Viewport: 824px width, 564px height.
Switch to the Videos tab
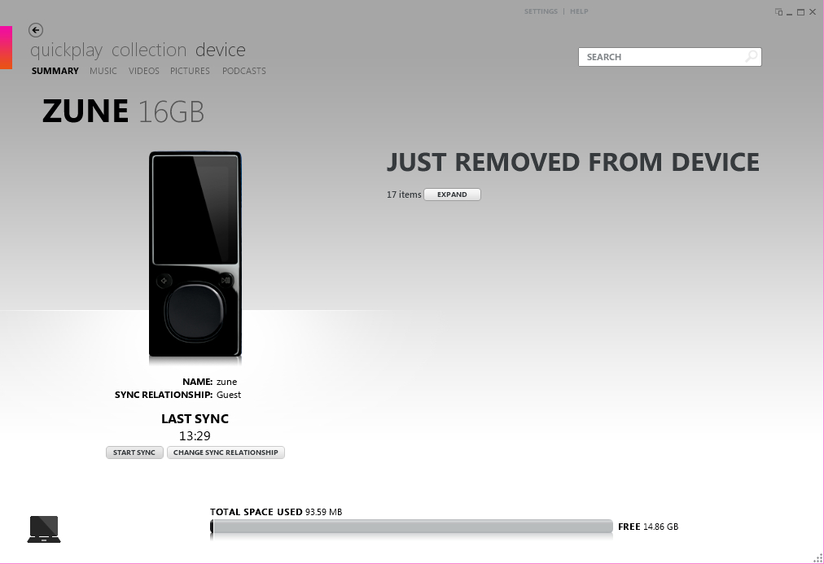click(144, 71)
